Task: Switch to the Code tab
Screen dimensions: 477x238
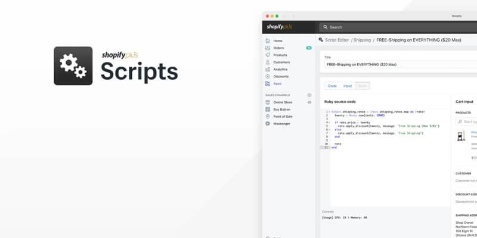Action: (x=332, y=86)
